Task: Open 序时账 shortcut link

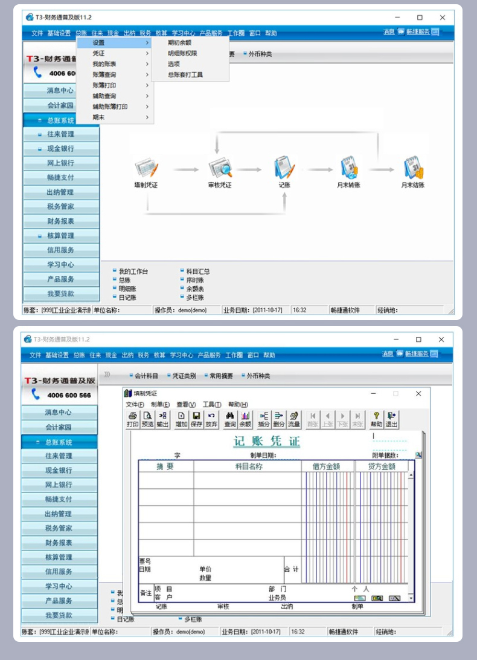Action: [195, 280]
